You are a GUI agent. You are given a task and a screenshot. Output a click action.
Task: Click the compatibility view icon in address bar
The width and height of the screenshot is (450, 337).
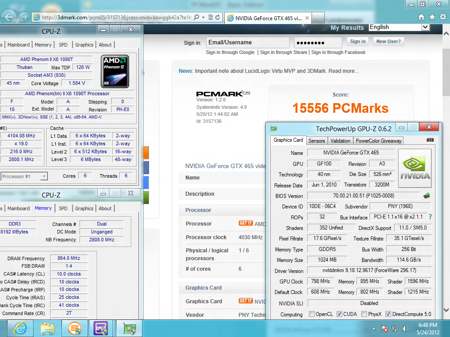[x=210, y=17]
